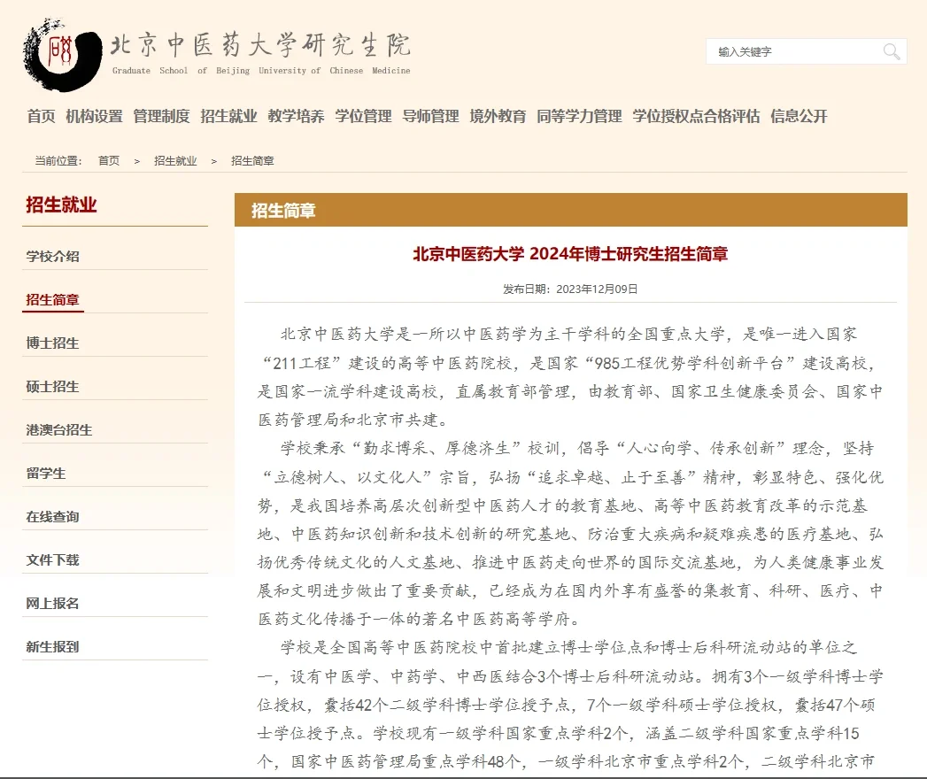This screenshot has height=779, width=927.
Task: Open the 学位管理 navigation menu
Action: pyautogui.click(x=364, y=117)
